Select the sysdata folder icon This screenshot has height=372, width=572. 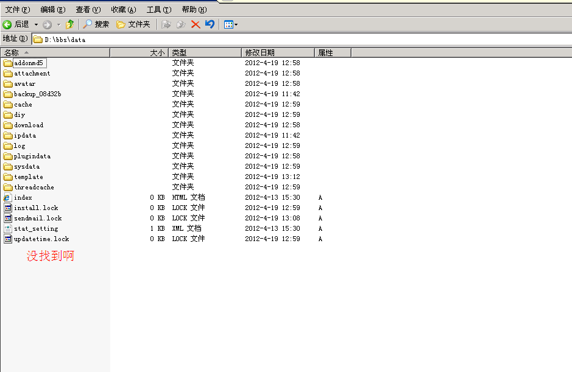8,166
